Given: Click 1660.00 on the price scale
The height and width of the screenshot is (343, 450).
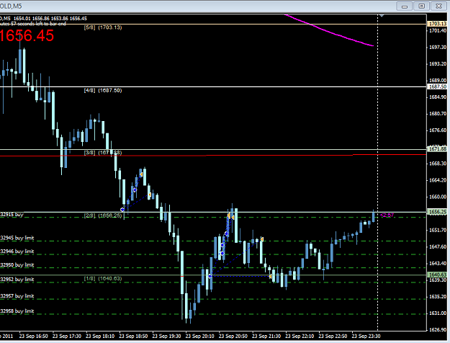Looking at the screenshot, I should (x=438, y=197).
